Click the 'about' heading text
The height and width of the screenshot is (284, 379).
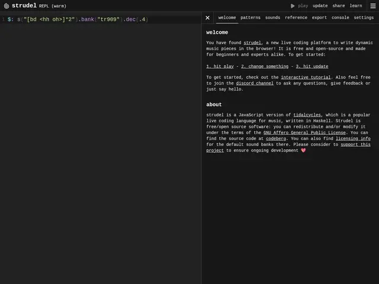214,105
